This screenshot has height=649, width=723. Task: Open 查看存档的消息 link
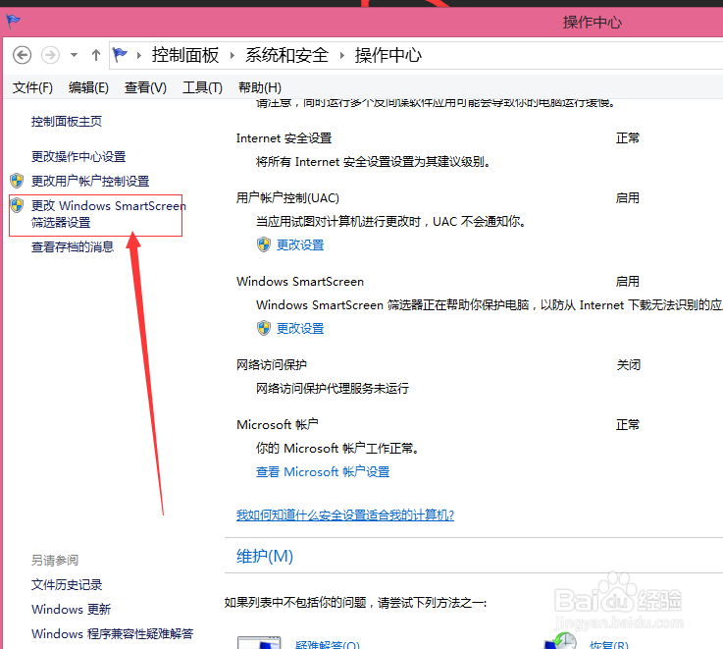[73, 247]
